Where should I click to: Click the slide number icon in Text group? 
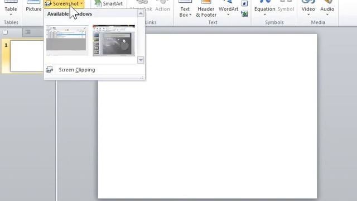pyautogui.click(x=244, y=4)
